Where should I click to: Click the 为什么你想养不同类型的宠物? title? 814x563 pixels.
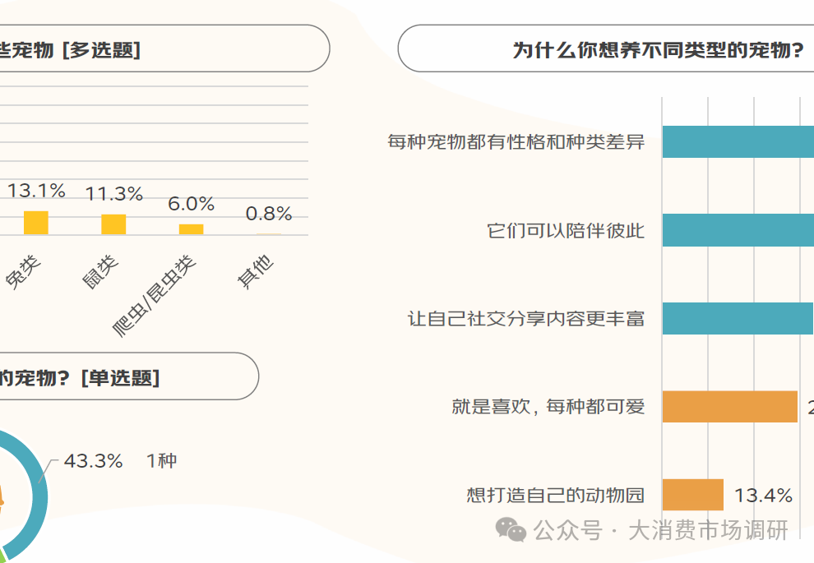click(x=658, y=50)
